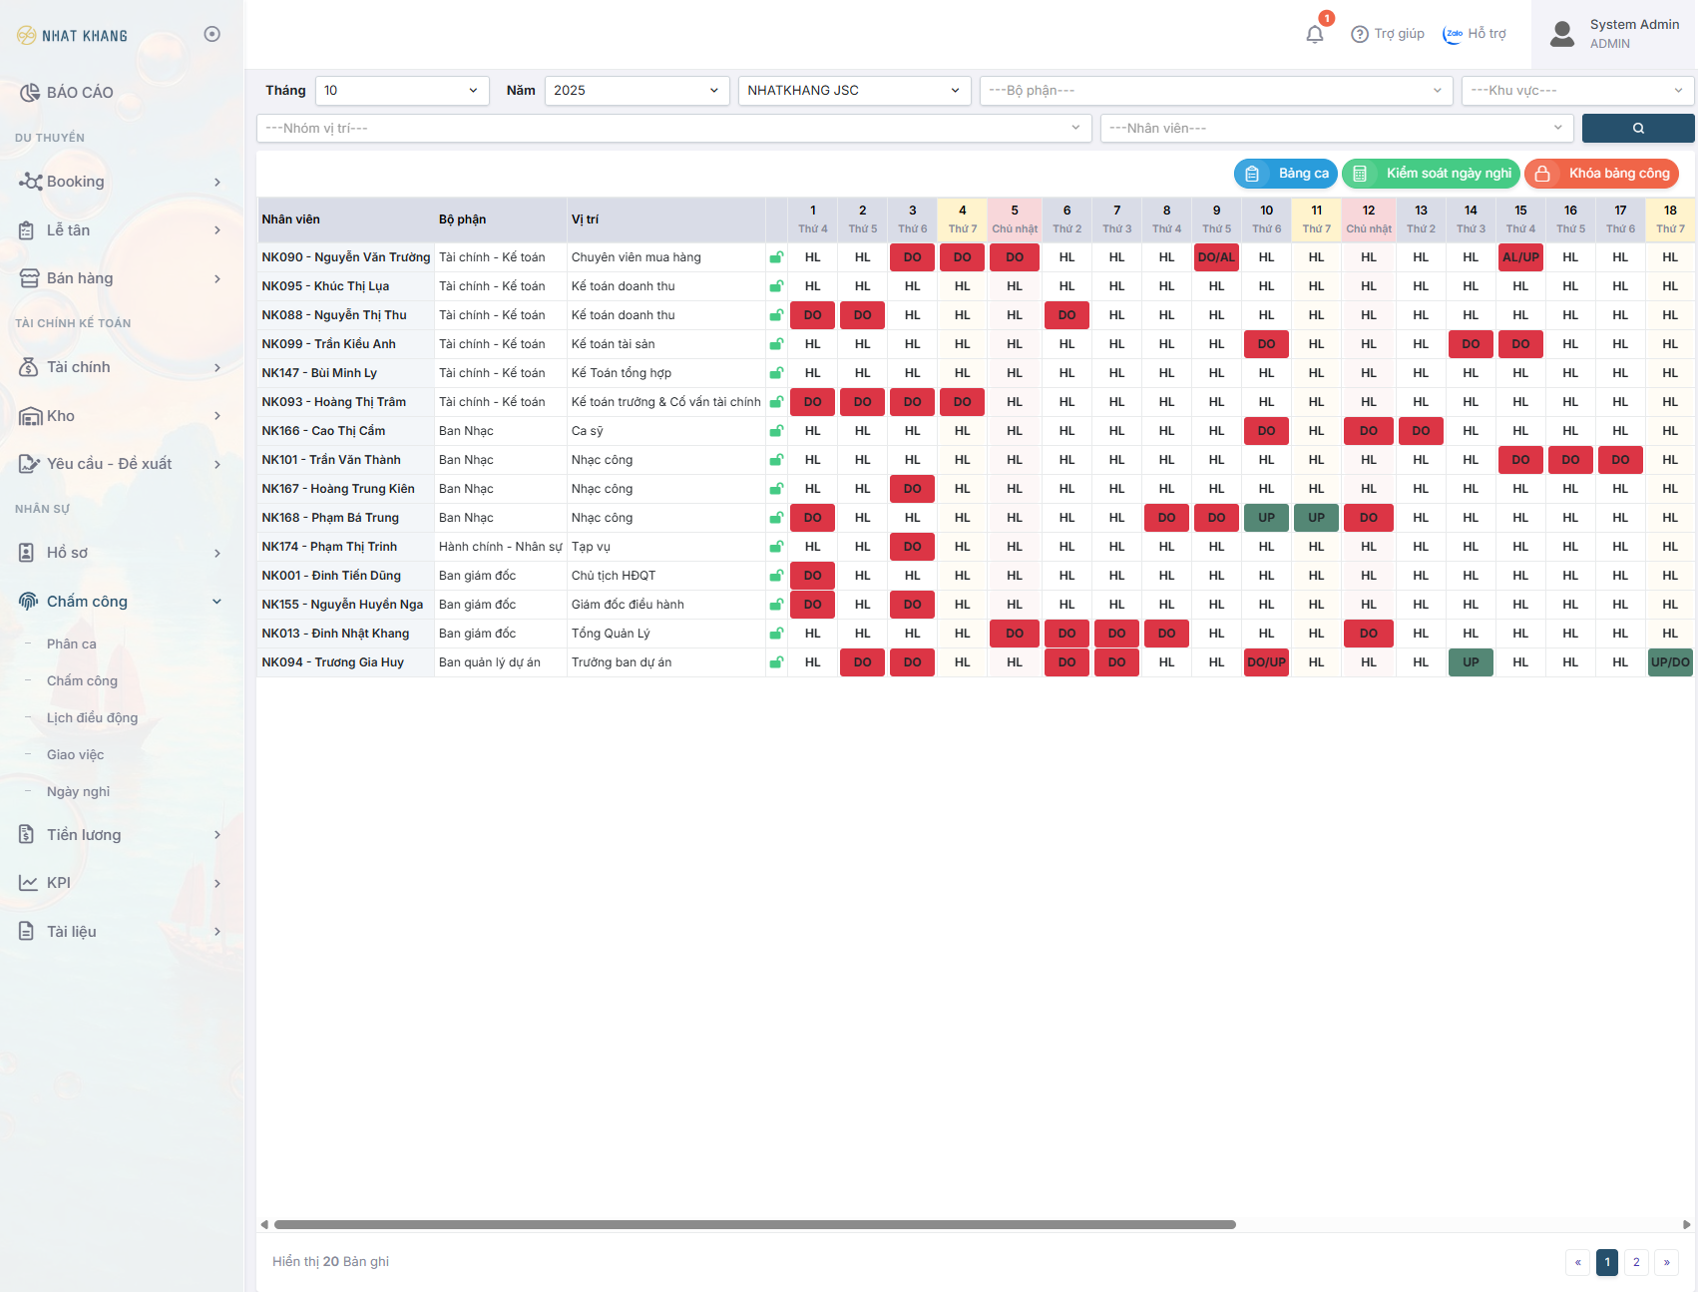The image size is (1698, 1292).
Task: Click the System Admin avatar icon
Action: [x=1562, y=34]
